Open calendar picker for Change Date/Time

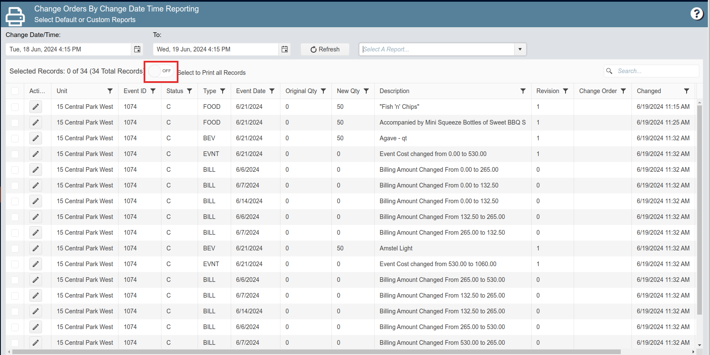137,49
